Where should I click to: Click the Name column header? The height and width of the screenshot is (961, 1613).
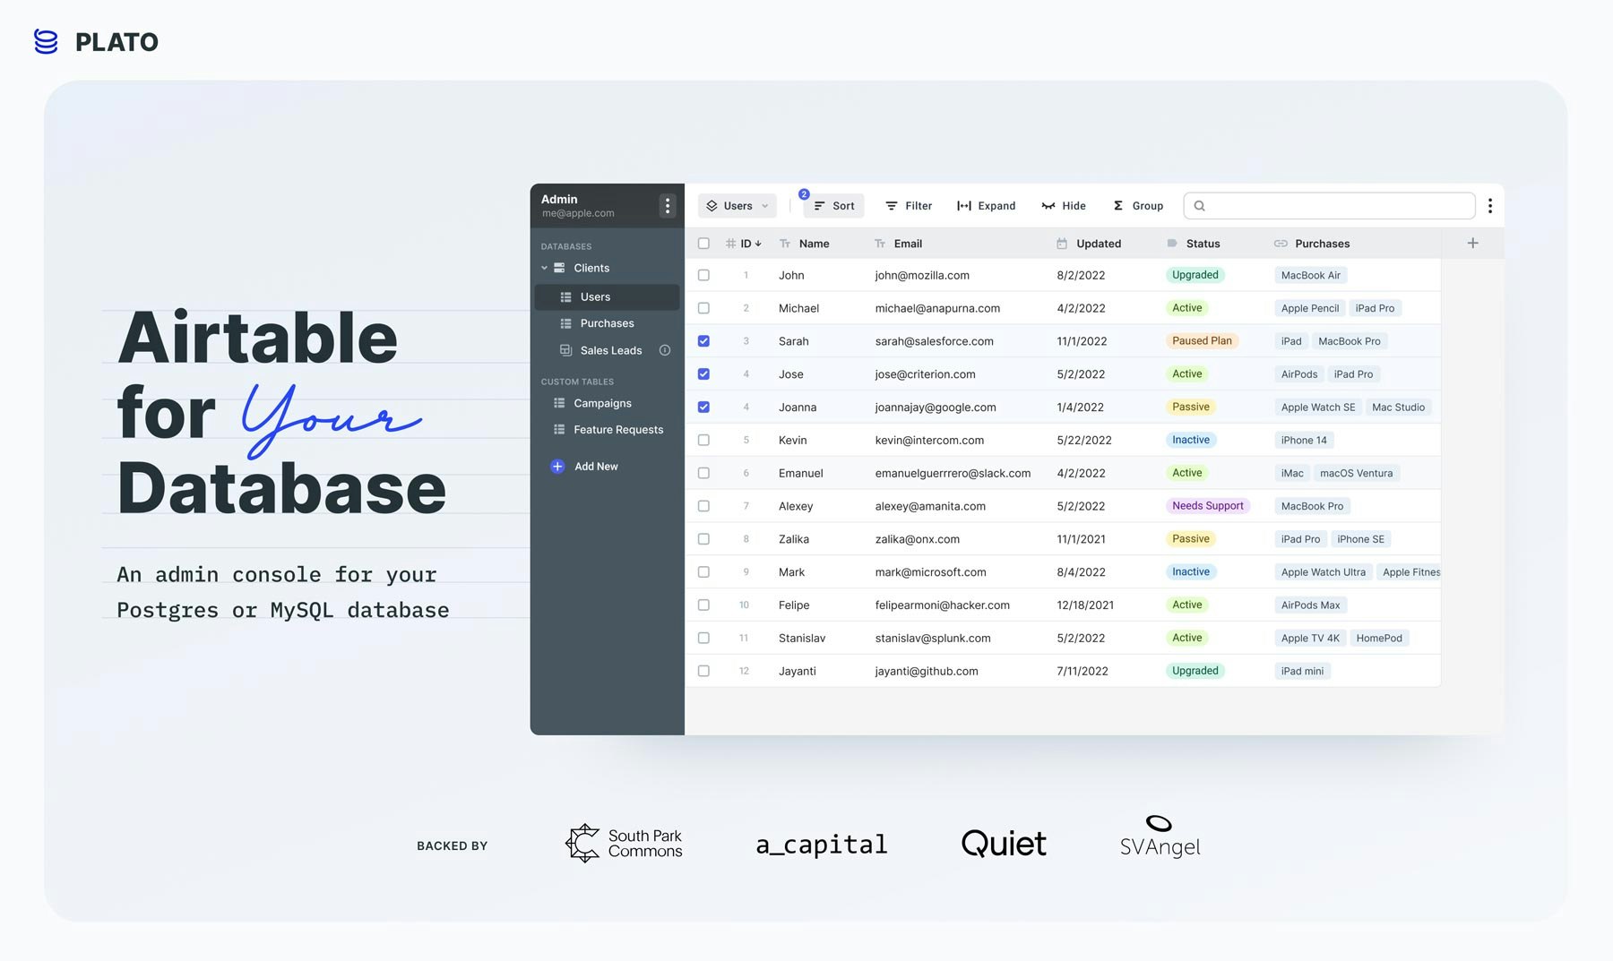pos(814,244)
